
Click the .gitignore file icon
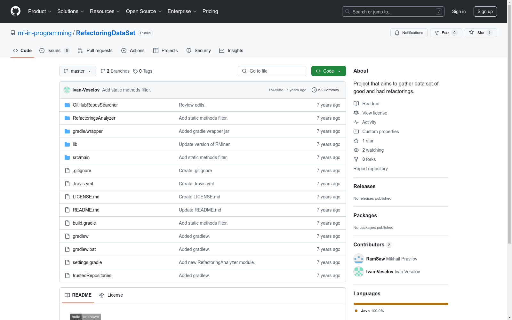click(67, 171)
